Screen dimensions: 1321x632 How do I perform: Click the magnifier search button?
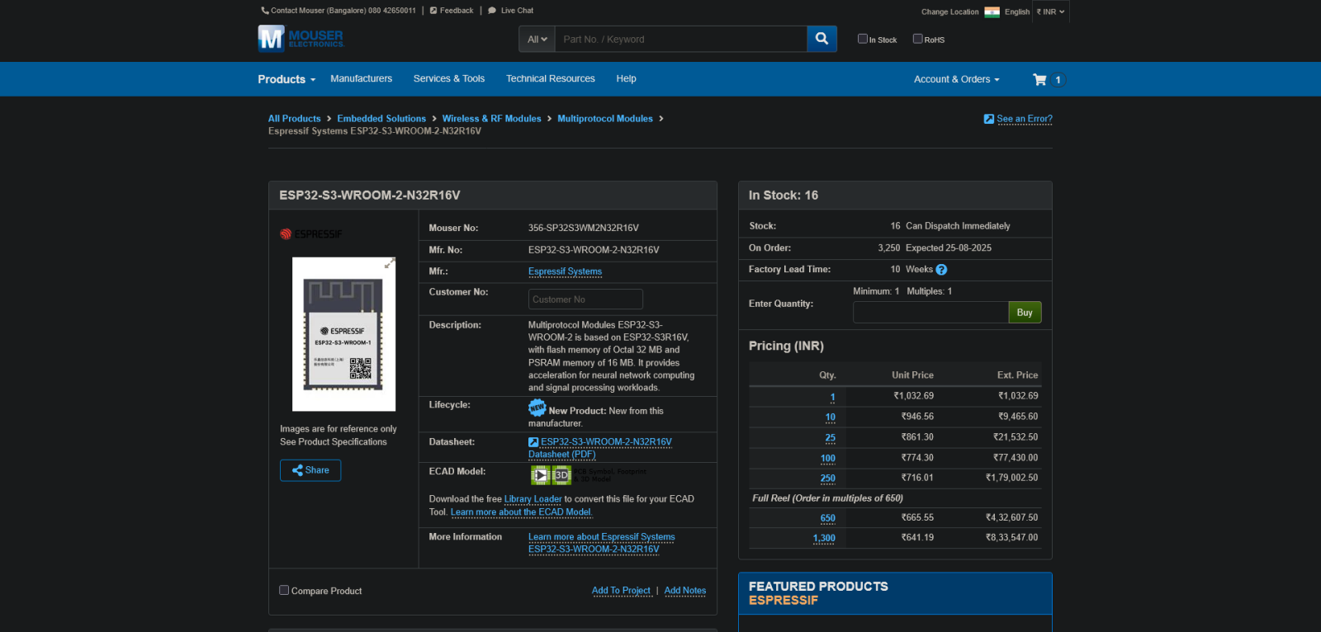tap(821, 39)
